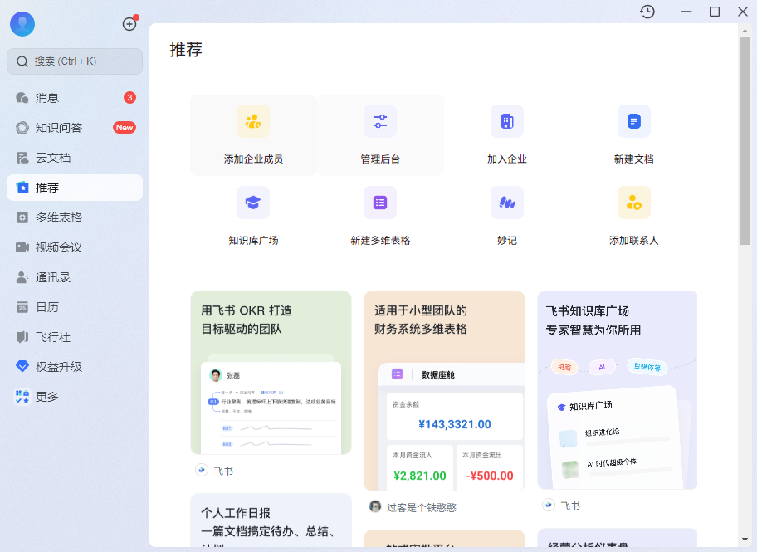
Task: Click the 新建文档 label
Action: tap(634, 159)
